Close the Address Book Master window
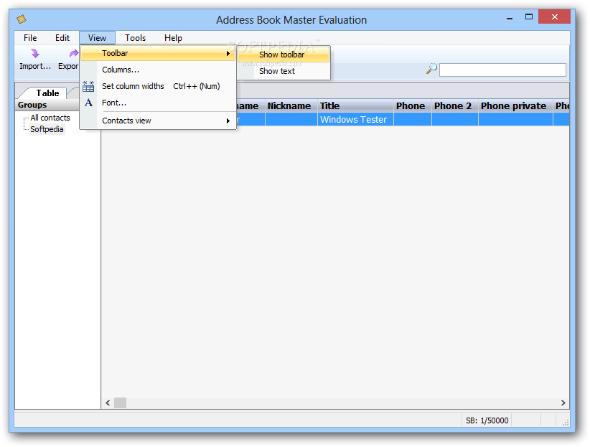The width and height of the screenshot is (590, 447). coord(554,17)
